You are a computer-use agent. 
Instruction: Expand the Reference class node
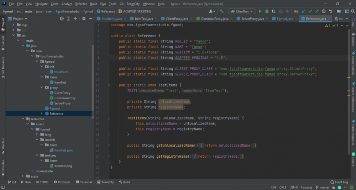coord(41,114)
